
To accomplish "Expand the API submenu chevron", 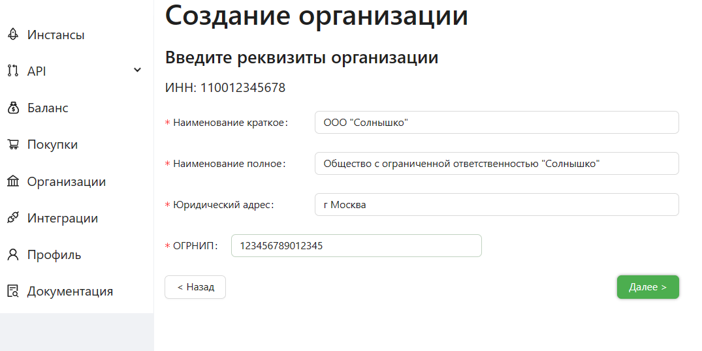I will [x=137, y=70].
